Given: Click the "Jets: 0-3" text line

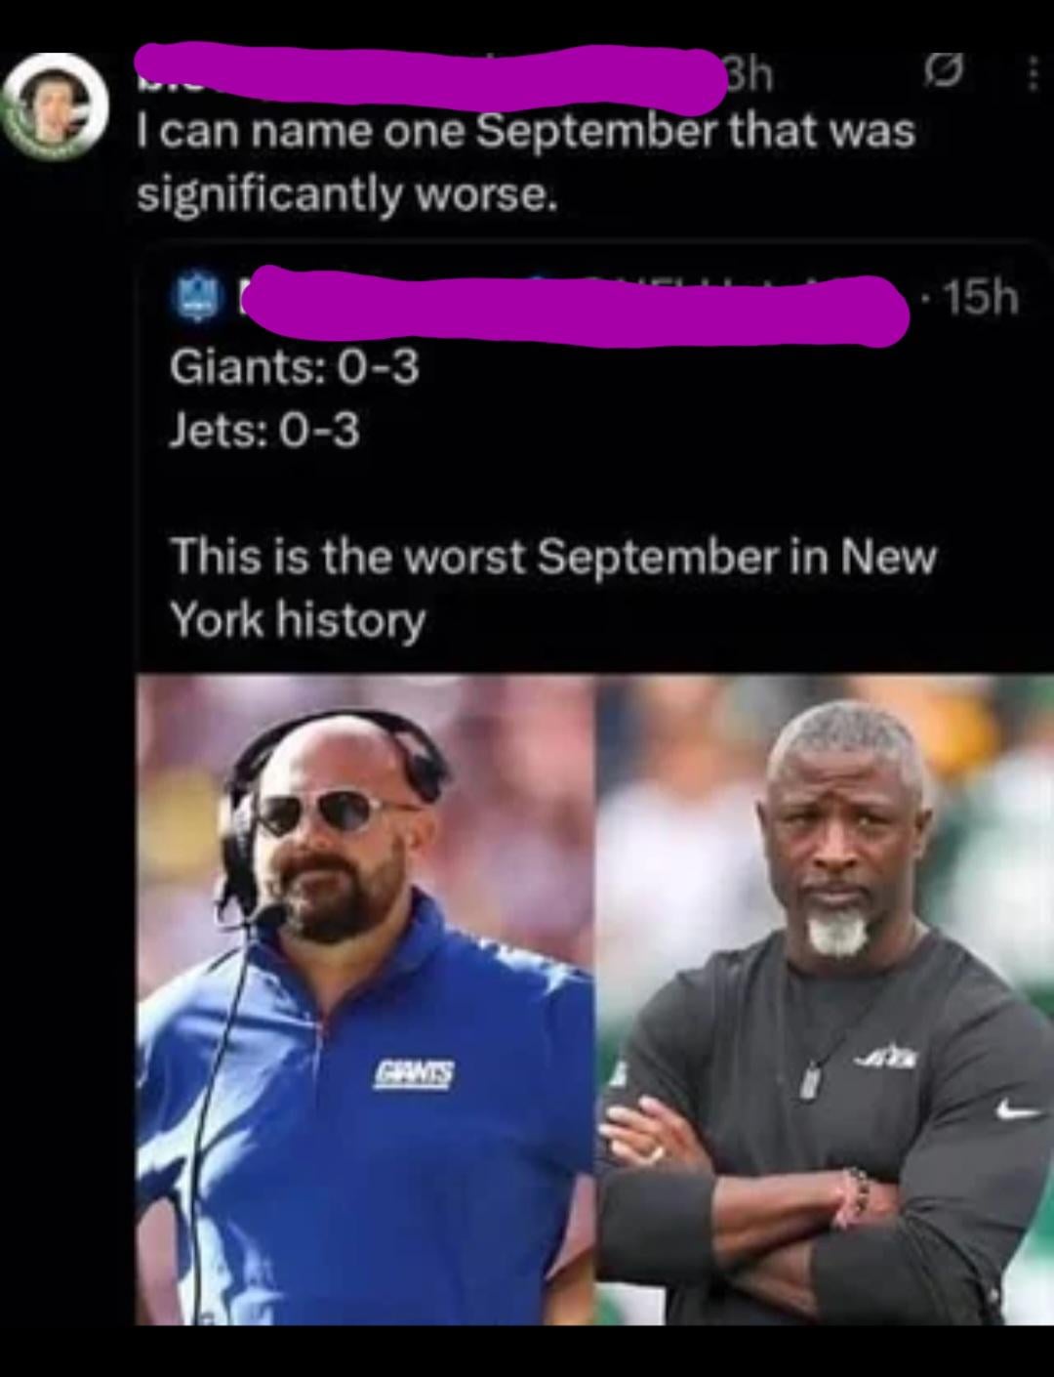Looking at the screenshot, I should click(x=264, y=430).
